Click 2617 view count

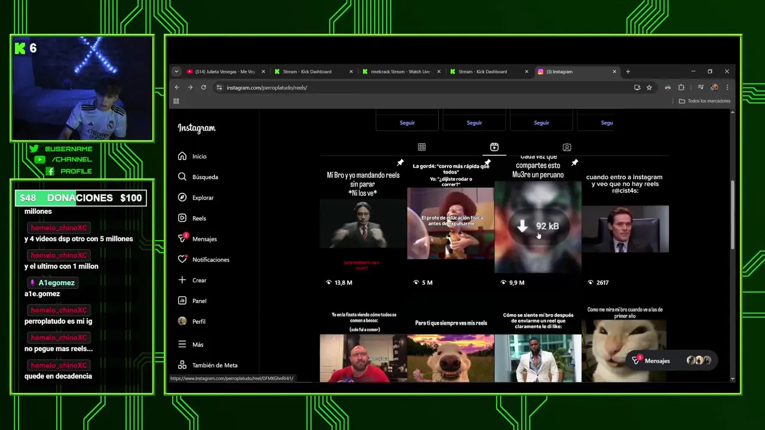coord(598,282)
